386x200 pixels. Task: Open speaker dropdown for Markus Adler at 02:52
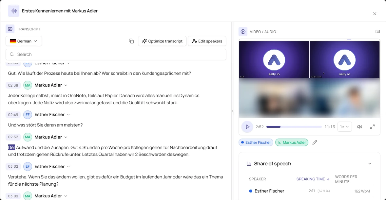click(x=66, y=137)
